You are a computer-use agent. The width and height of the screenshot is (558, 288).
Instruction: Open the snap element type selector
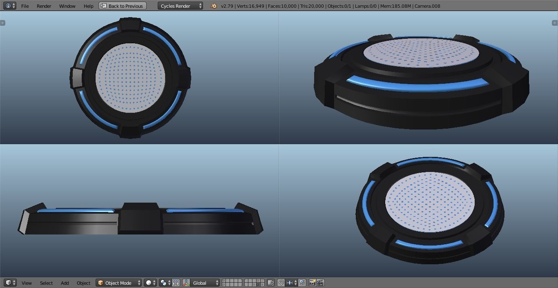click(x=291, y=283)
